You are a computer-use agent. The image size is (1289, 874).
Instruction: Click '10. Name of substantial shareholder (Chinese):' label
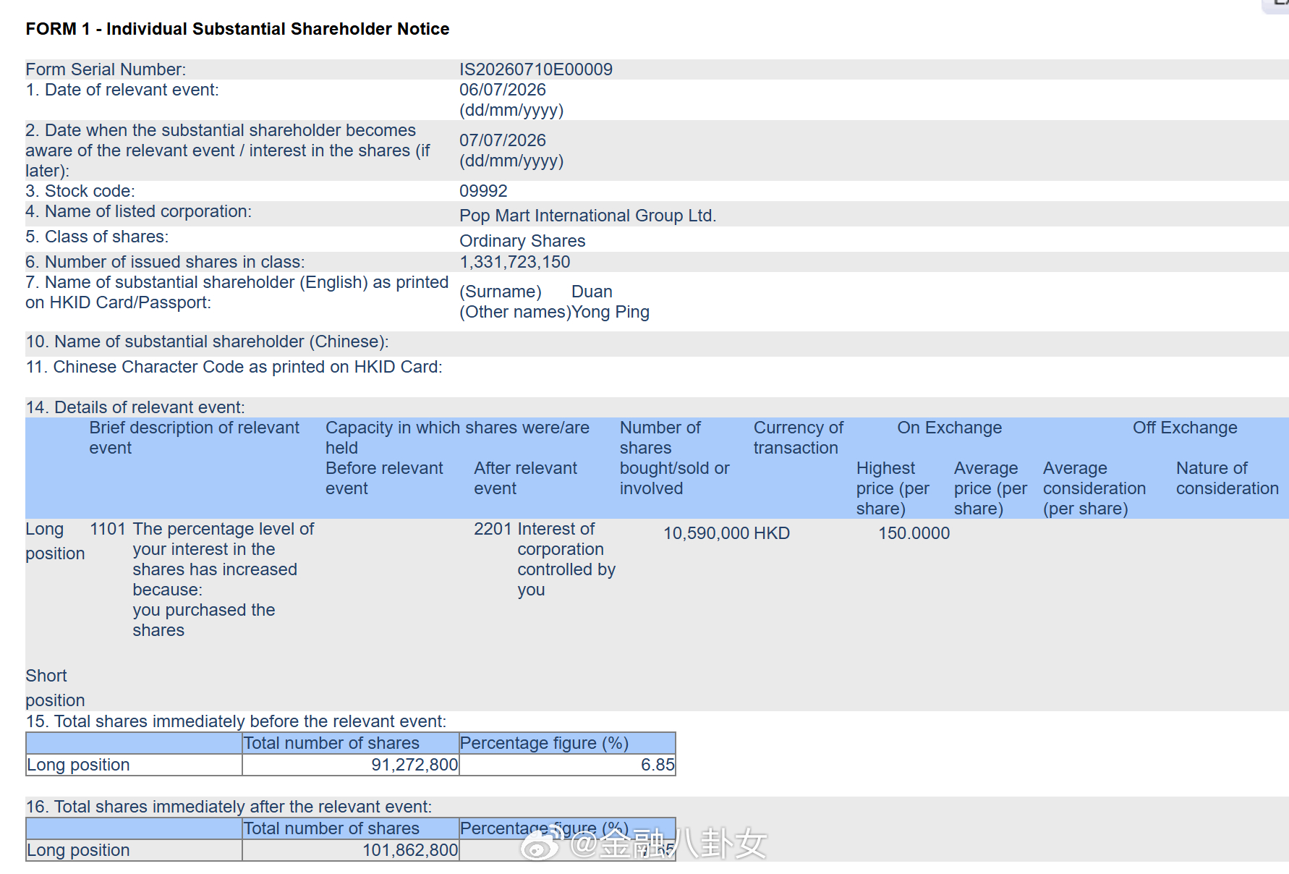pyautogui.click(x=207, y=341)
